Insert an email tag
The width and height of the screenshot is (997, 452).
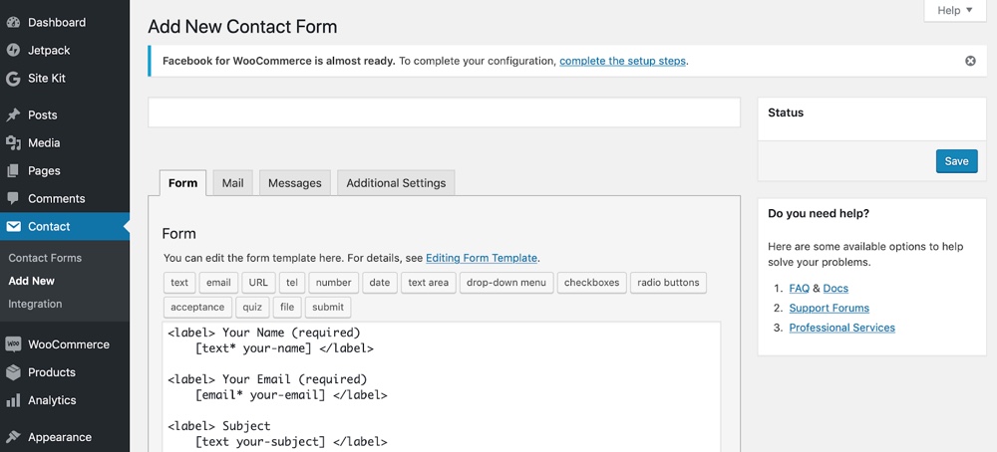click(x=218, y=283)
